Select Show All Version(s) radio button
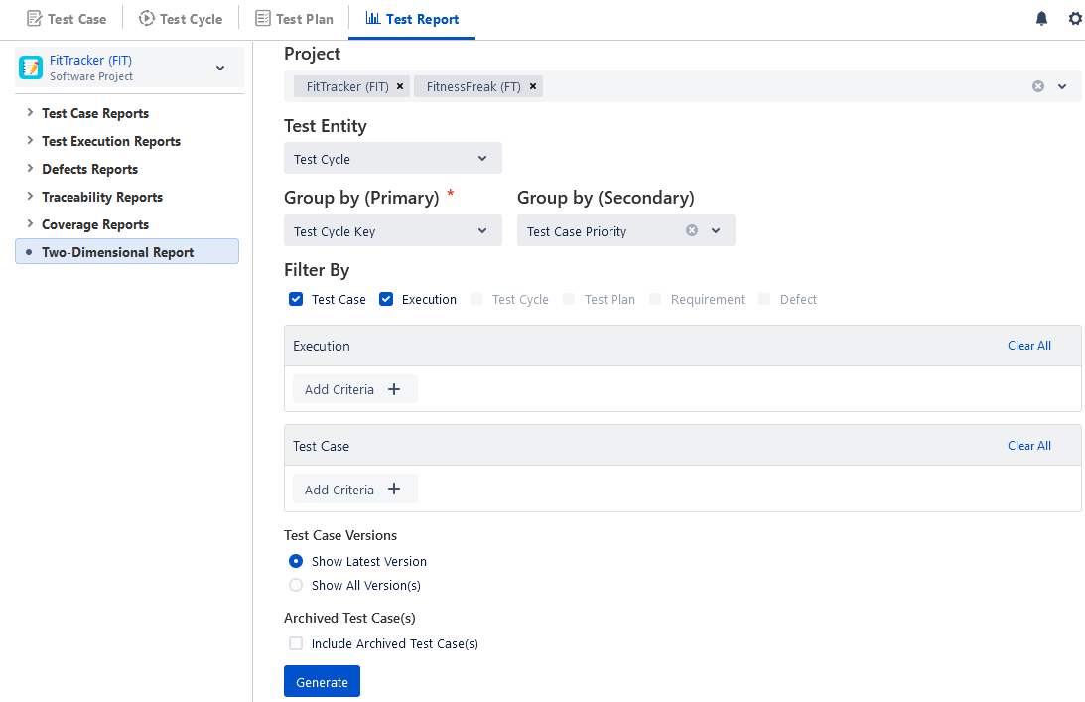This screenshot has height=702, width=1085. point(296,585)
